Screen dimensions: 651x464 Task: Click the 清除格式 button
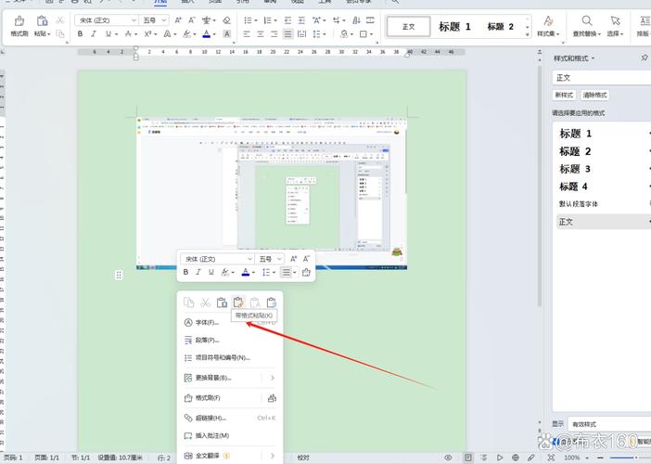click(x=594, y=95)
